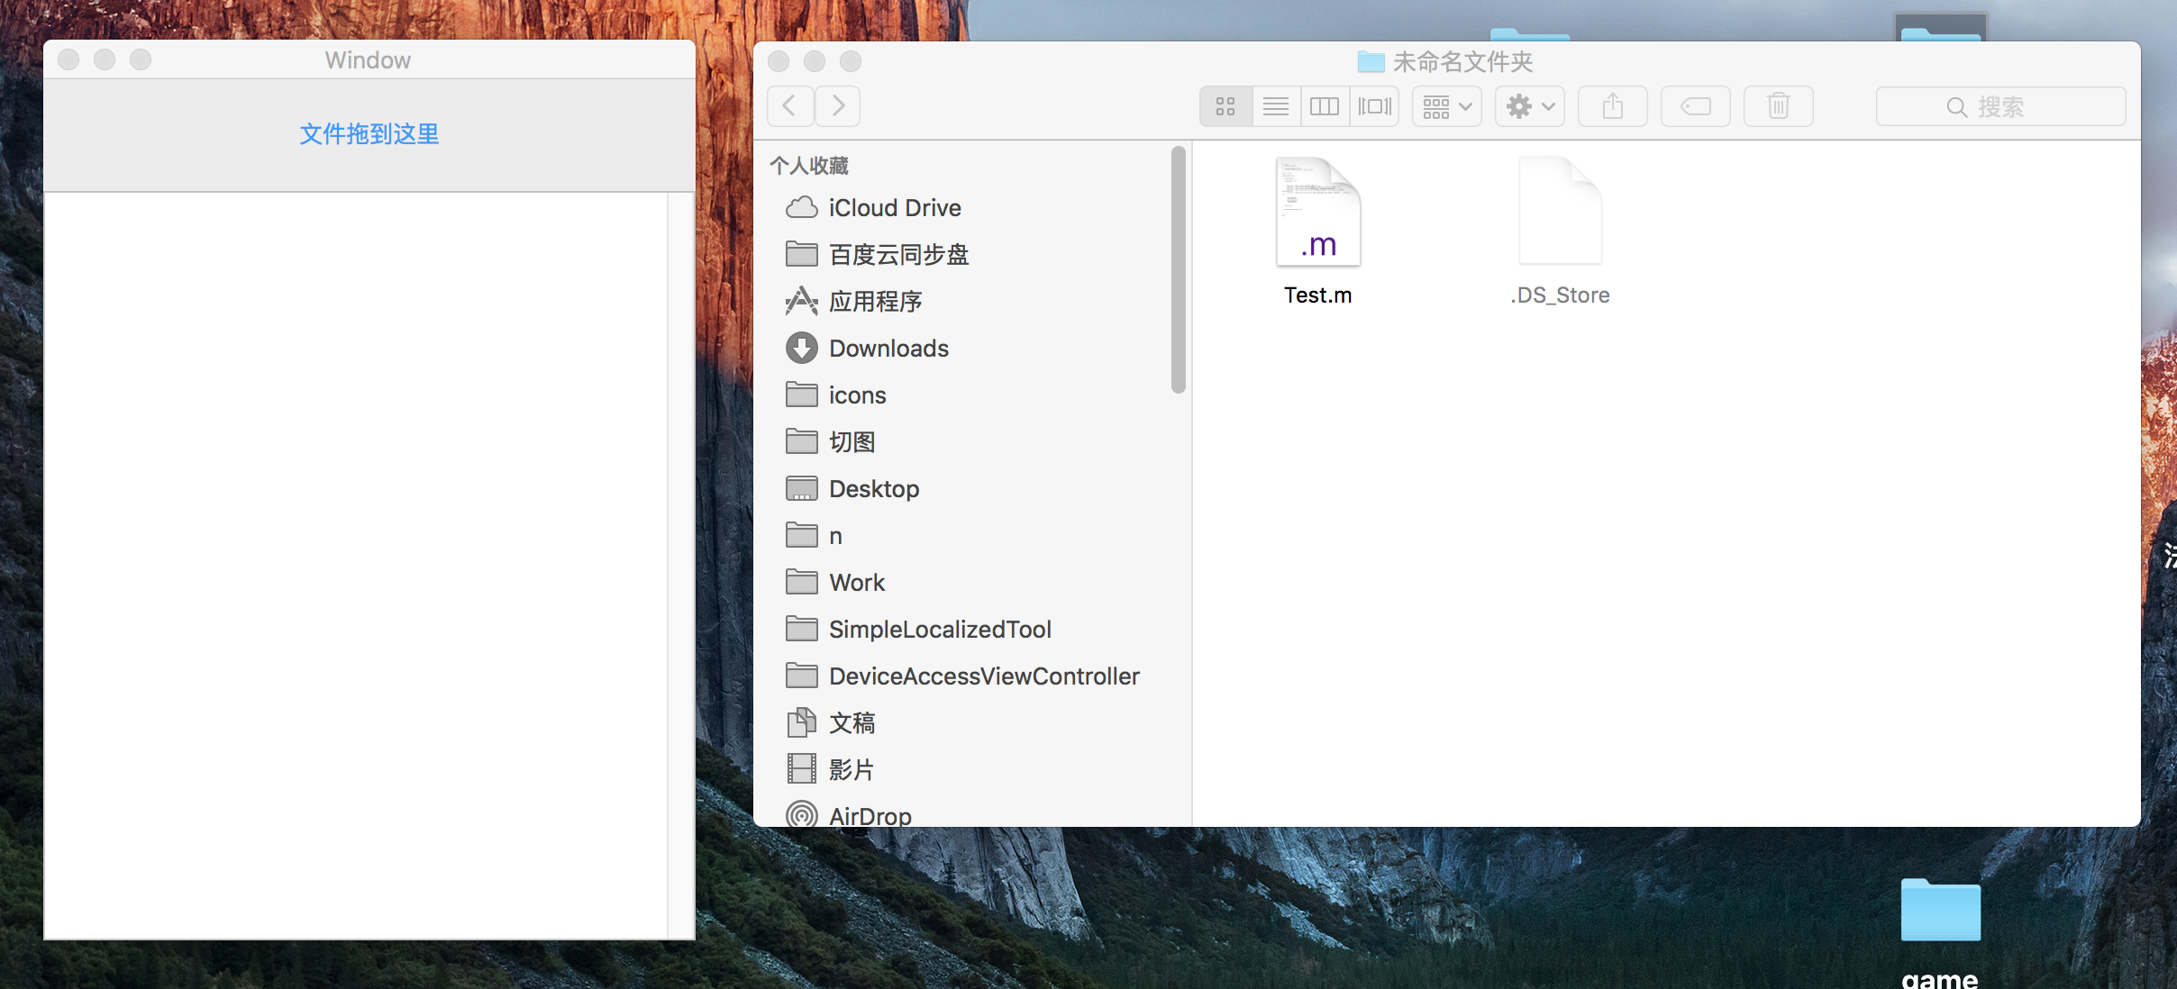This screenshot has height=989, width=2177.
Task: Open the arrange items dropdown
Action: tap(1446, 106)
